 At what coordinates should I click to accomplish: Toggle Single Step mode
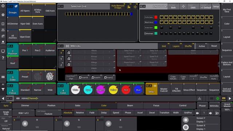[6, 113]
